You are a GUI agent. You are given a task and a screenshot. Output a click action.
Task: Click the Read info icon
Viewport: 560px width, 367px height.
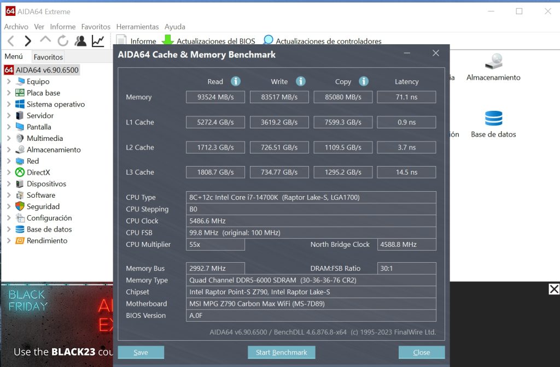coord(235,81)
